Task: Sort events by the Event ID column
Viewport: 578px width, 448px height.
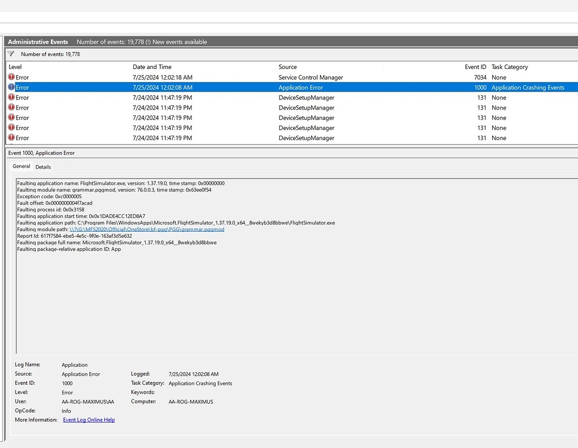Action: [x=475, y=67]
